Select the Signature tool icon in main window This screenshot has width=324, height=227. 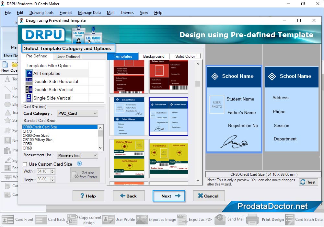click(x=8, y=160)
